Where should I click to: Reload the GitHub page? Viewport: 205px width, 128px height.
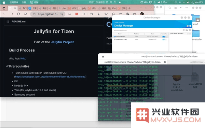coord(18,14)
